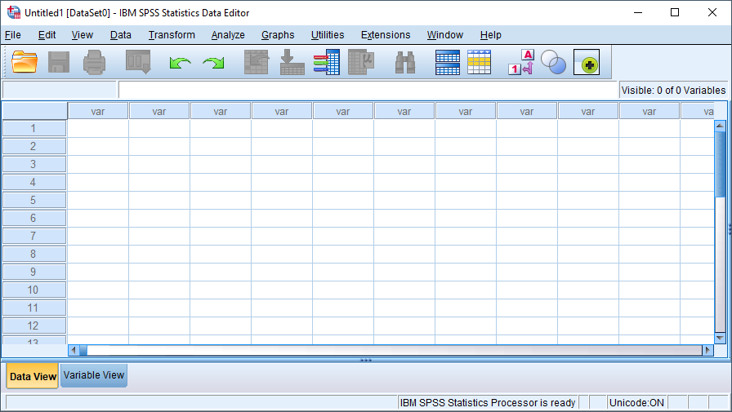Select row header 4
Screen dimensions: 732x412
[x=34, y=182]
